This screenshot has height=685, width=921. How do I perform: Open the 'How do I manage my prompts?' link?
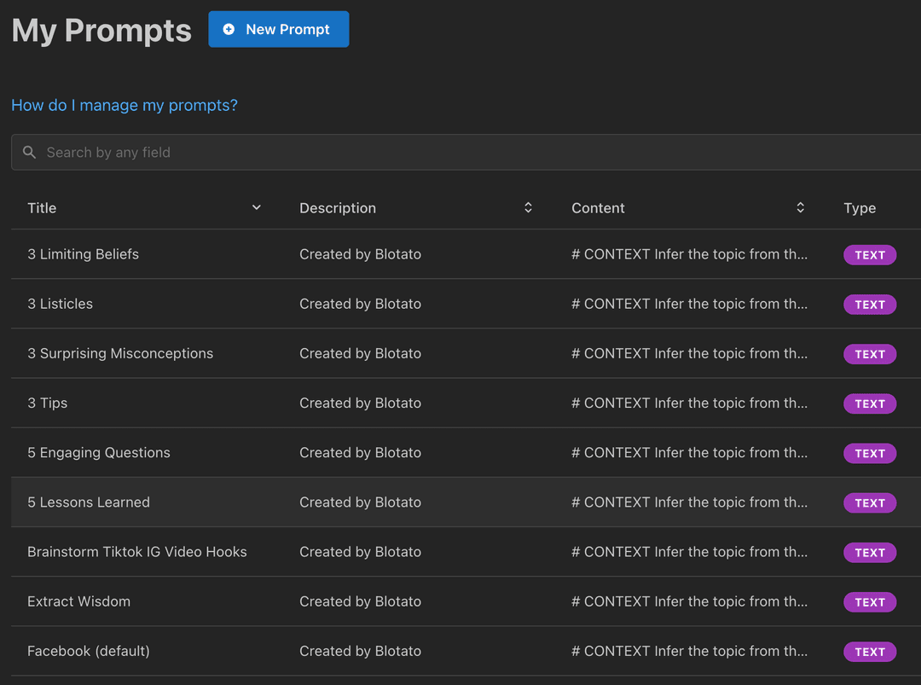pos(125,106)
